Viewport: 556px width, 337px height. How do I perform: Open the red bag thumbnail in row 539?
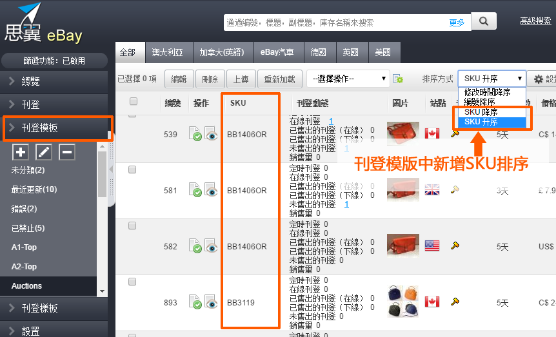coord(403,133)
